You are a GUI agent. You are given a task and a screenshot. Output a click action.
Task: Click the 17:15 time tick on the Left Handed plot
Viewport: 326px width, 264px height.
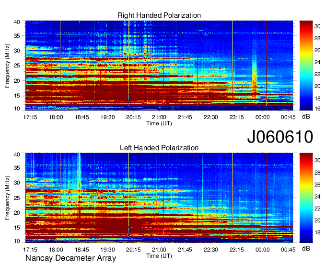click(30, 250)
